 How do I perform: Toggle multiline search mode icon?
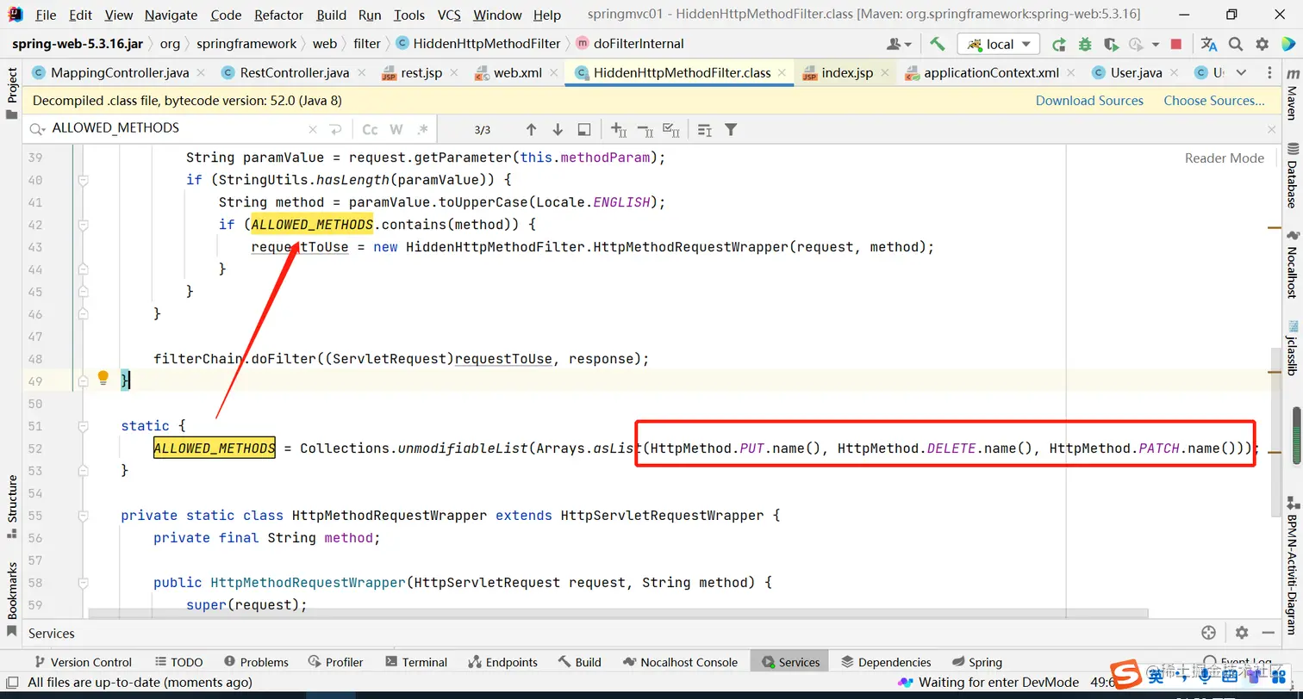click(705, 129)
